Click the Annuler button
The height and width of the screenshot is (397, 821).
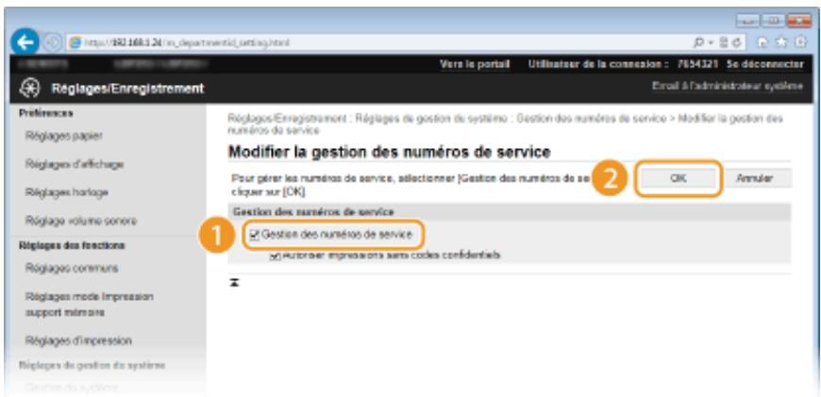pyautogui.click(x=754, y=178)
